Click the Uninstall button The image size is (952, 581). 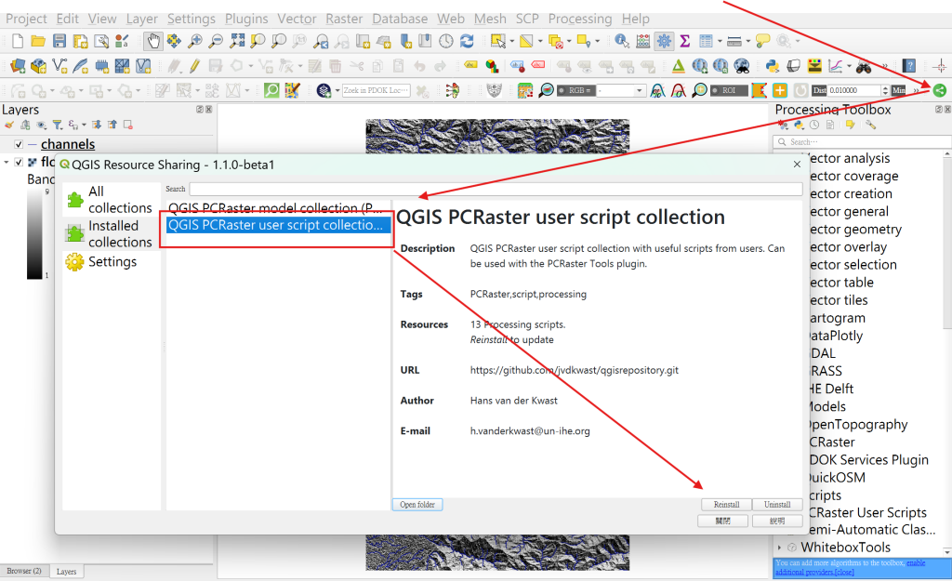777,505
